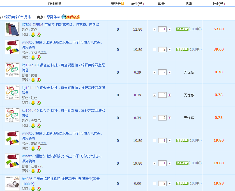Click the yellow guarantee icon in jf7801 row
Viewport: 235px width, 191px height.
33,35
